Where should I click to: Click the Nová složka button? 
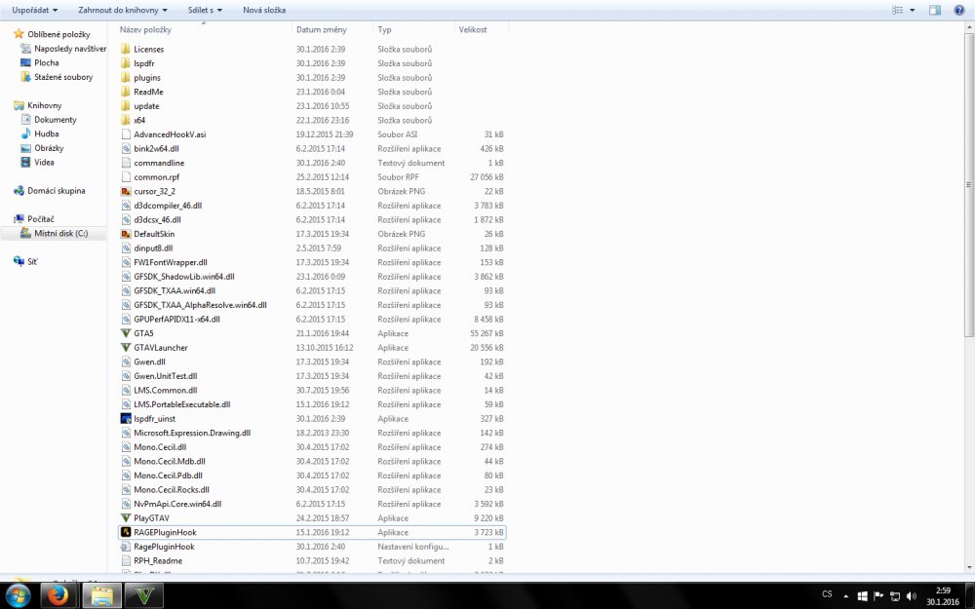264,10
